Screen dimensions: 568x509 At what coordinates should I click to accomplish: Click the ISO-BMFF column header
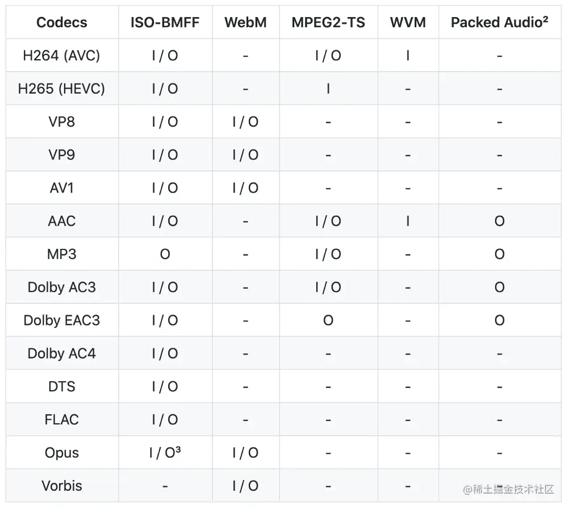click(165, 23)
